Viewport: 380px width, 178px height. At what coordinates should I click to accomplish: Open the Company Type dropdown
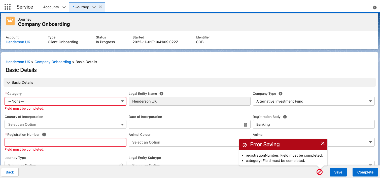point(314,101)
